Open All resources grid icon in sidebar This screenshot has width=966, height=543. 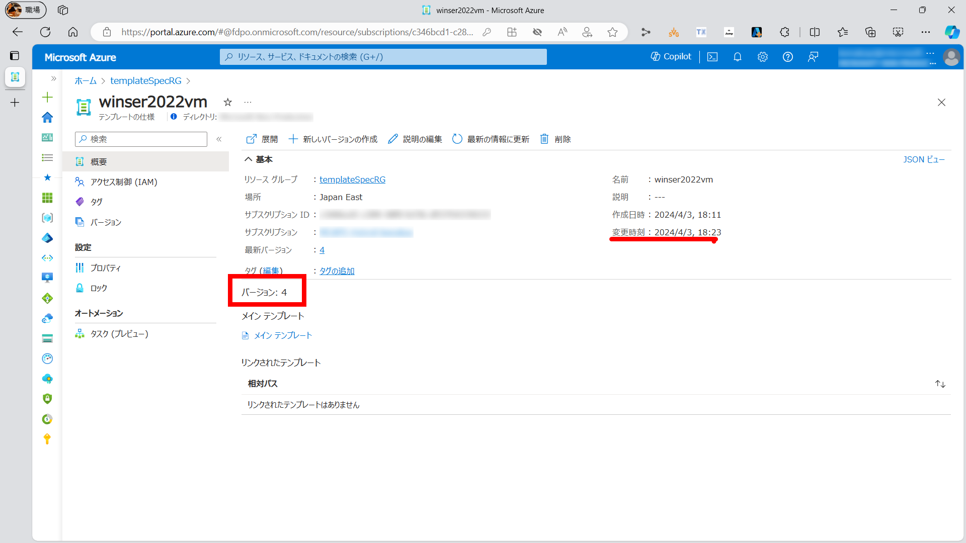(47, 198)
